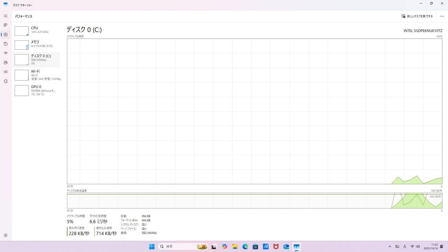Open the App history page icon
The image size is (448, 252).
[x=5, y=44]
